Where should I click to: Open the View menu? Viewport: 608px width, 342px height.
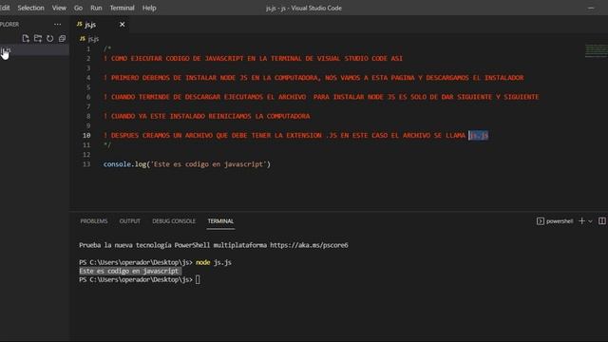pos(59,8)
